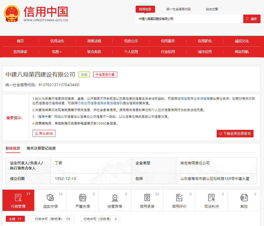Open 其他 files icon
Screen dimensions: 264x226
pyautogui.click(x=244, y=197)
